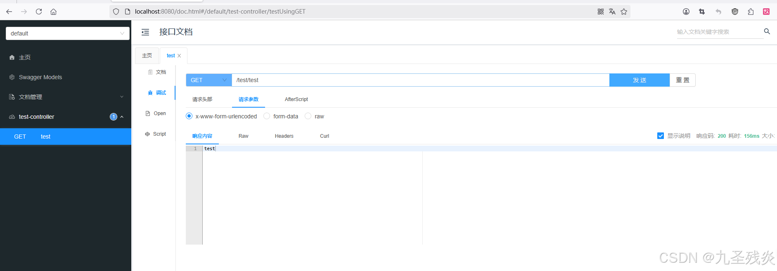The height and width of the screenshot is (271, 777).
Task: Click the 接口文档 header title
Action: point(176,32)
